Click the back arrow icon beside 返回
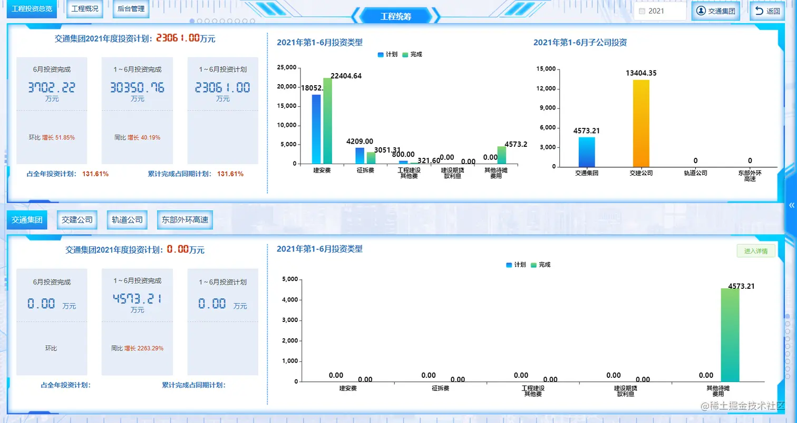Screen dimensions: 797x423 pyautogui.click(x=759, y=11)
